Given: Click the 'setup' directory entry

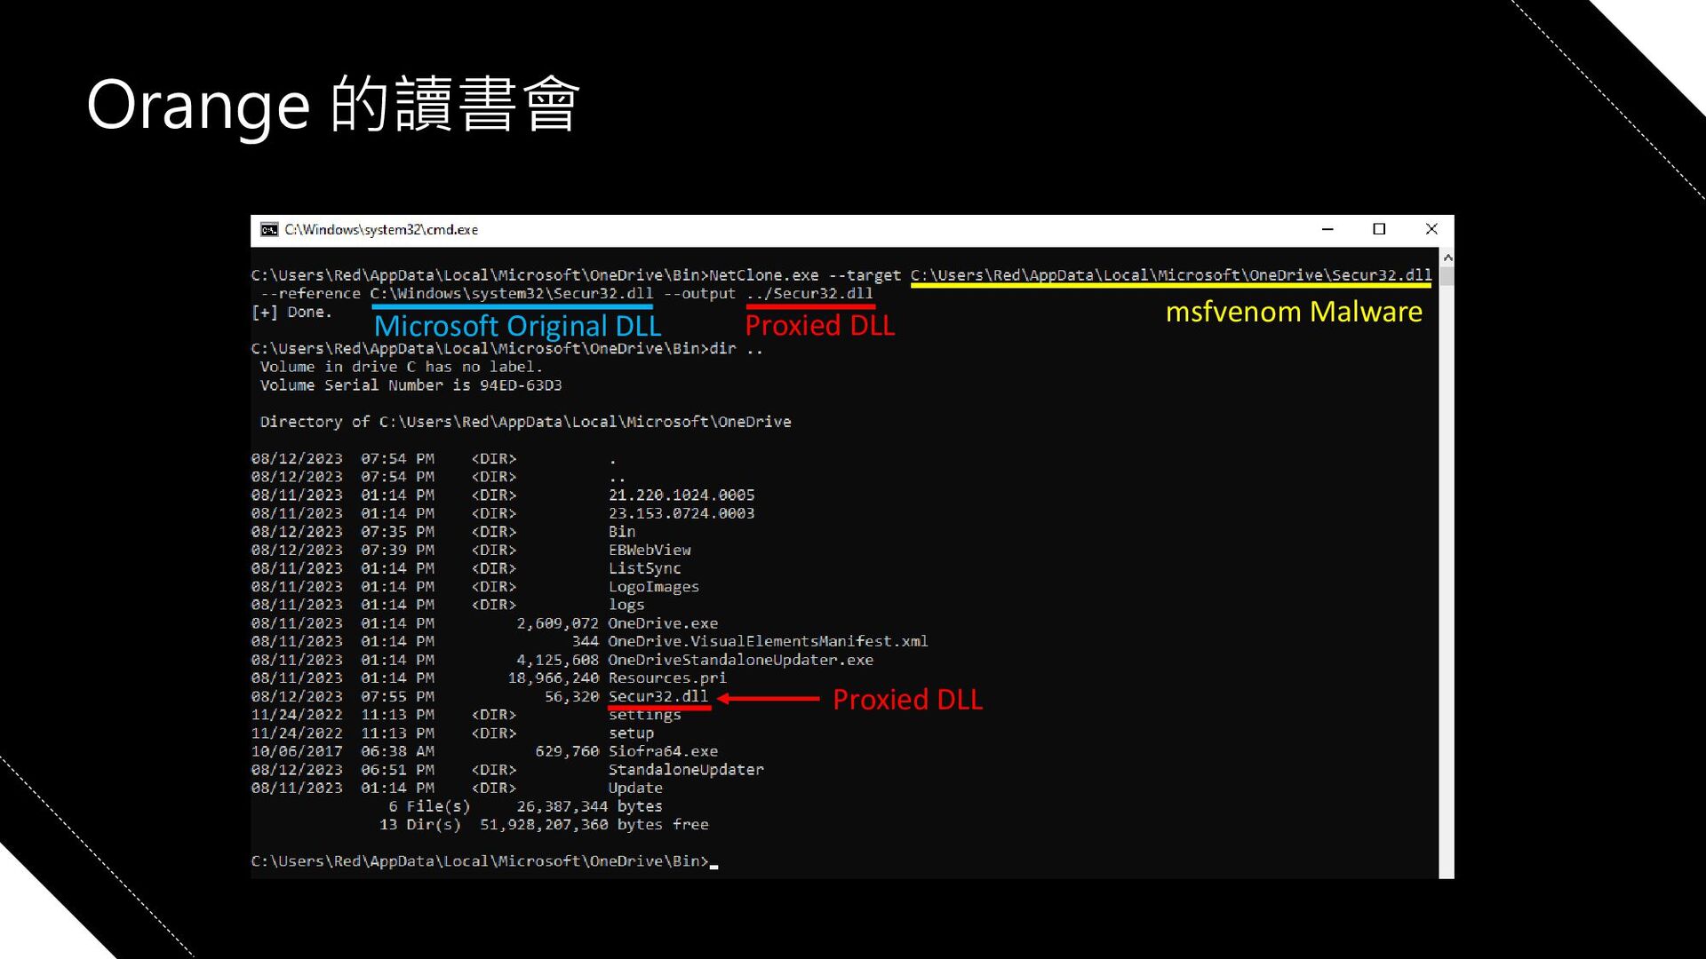Looking at the screenshot, I should pyautogui.click(x=631, y=733).
